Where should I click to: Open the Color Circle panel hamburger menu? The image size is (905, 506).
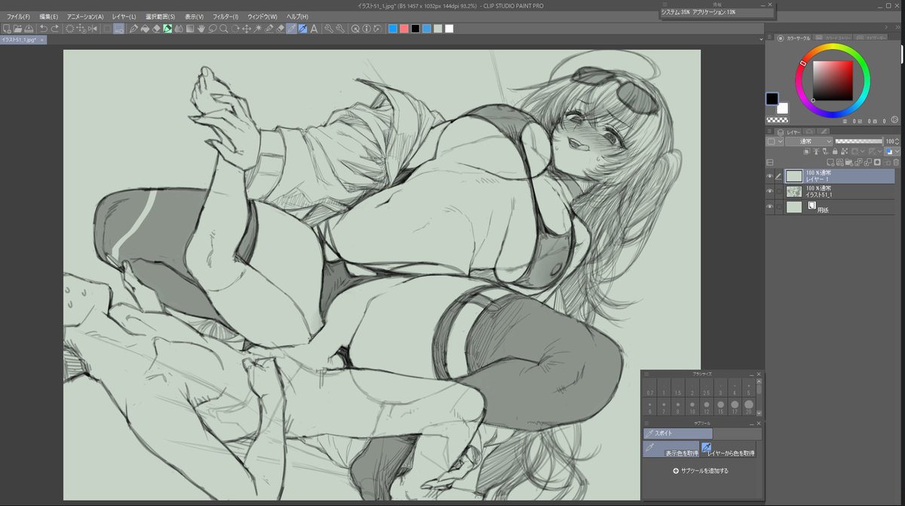coord(770,37)
